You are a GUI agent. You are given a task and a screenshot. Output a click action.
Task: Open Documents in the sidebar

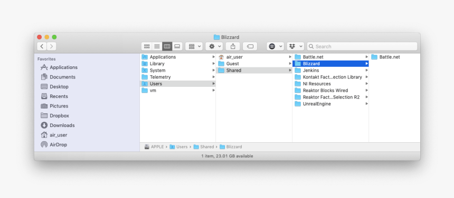[58, 77]
